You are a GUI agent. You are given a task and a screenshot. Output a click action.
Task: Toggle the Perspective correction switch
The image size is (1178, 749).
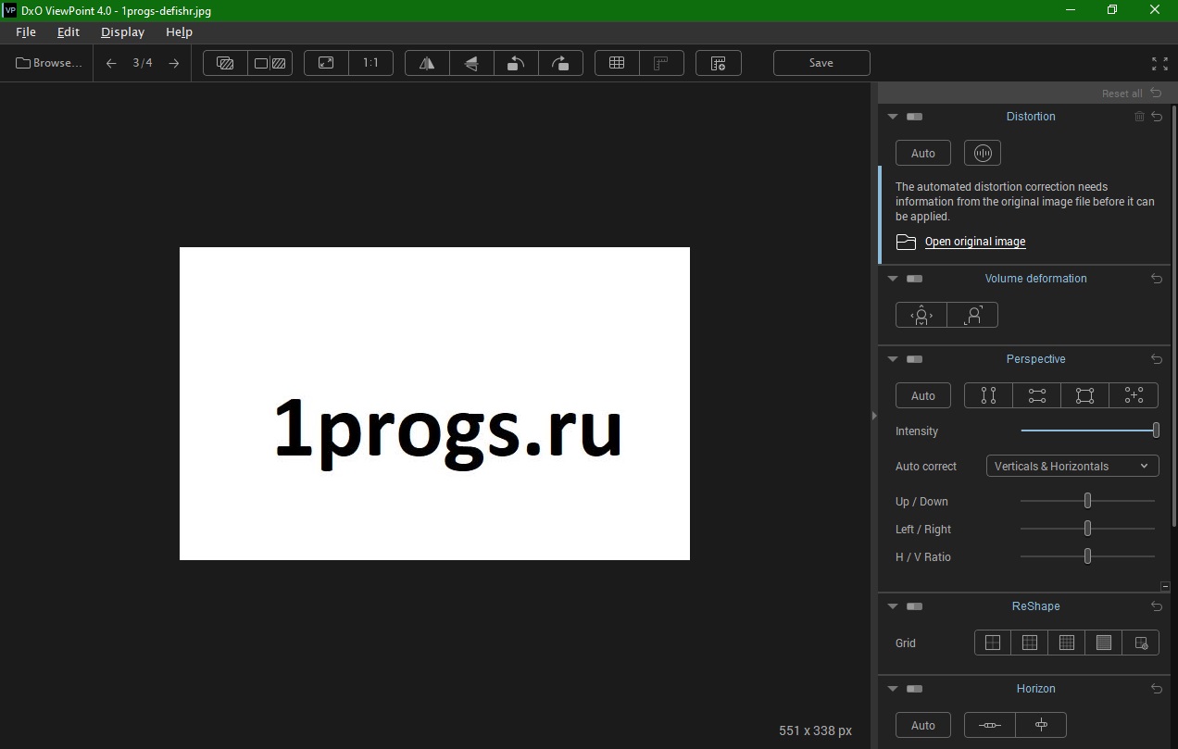tap(914, 359)
